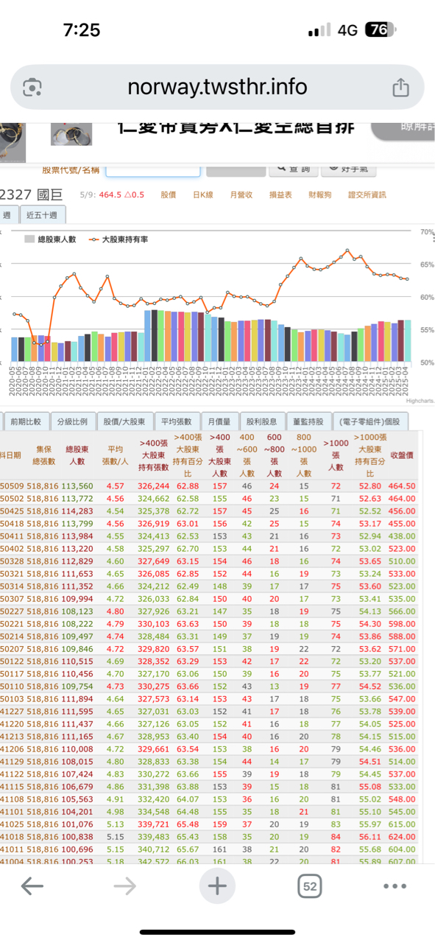Screen dimensions: 435x943
Task: Open the 證交所資訊 link
Action: (367, 195)
